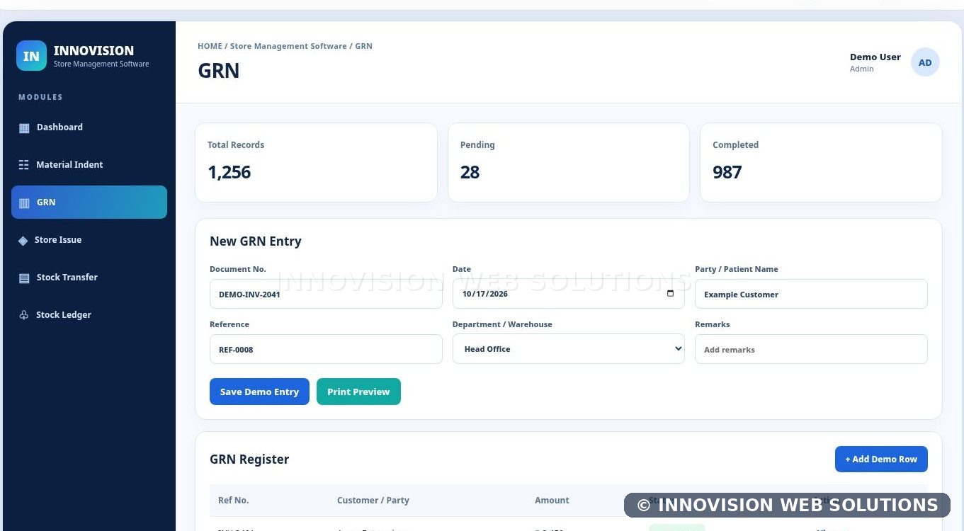
Task: Click Add Demo Row button
Action: coord(881,459)
